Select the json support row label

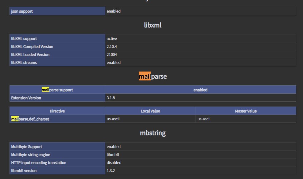tap(22, 11)
